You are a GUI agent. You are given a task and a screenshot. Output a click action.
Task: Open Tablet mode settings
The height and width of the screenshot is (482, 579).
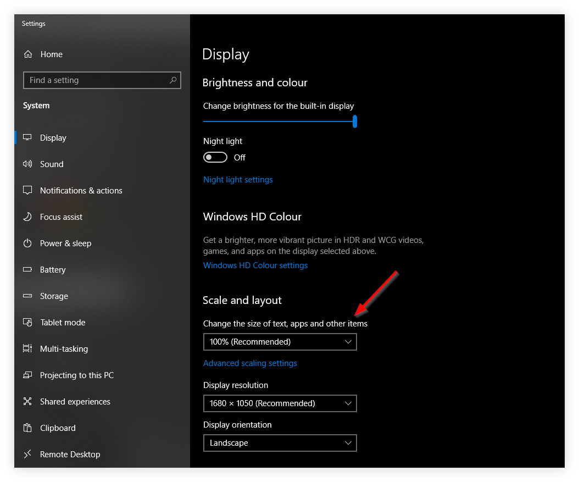(x=27, y=322)
